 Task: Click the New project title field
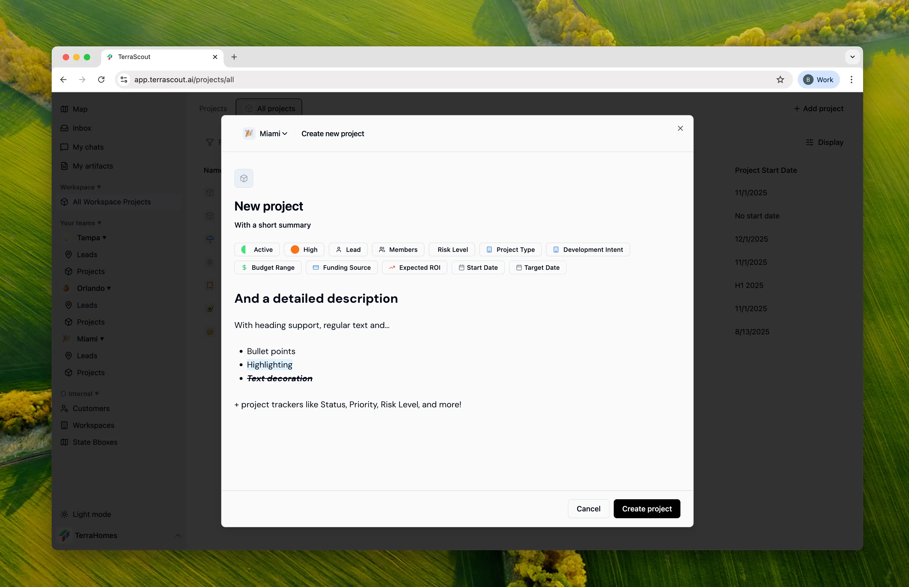[268, 206]
